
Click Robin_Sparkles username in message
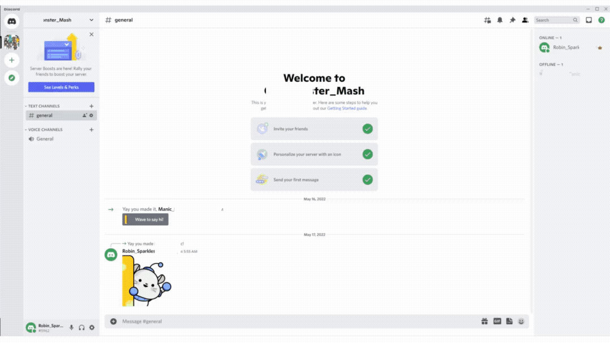pos(138,251)
